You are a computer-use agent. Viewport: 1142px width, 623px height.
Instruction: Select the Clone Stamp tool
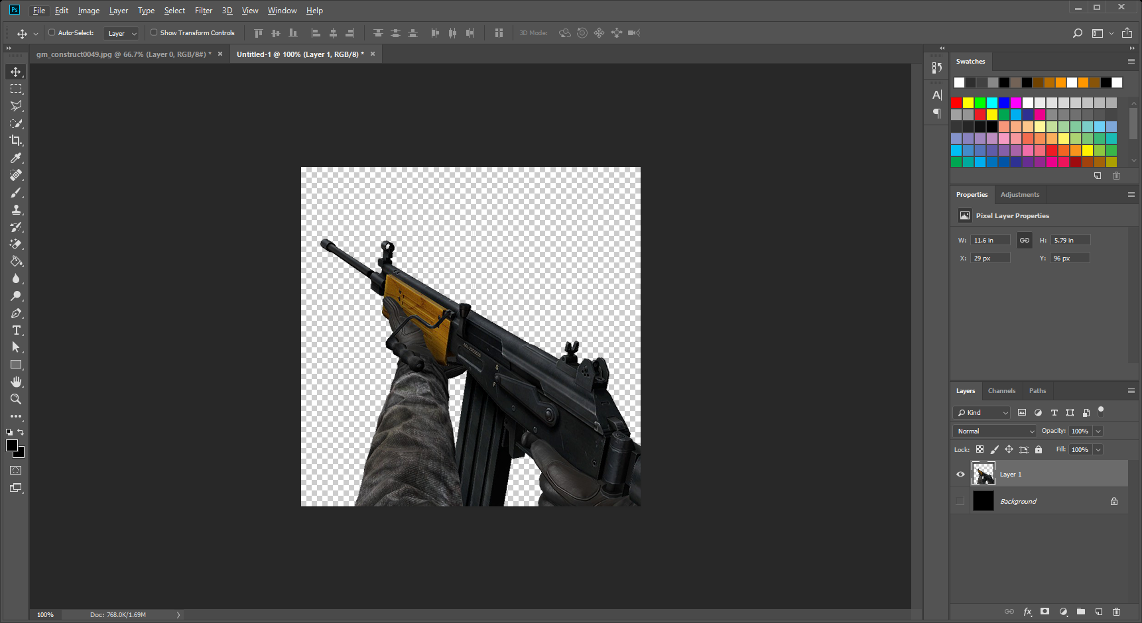coord(16,209)
